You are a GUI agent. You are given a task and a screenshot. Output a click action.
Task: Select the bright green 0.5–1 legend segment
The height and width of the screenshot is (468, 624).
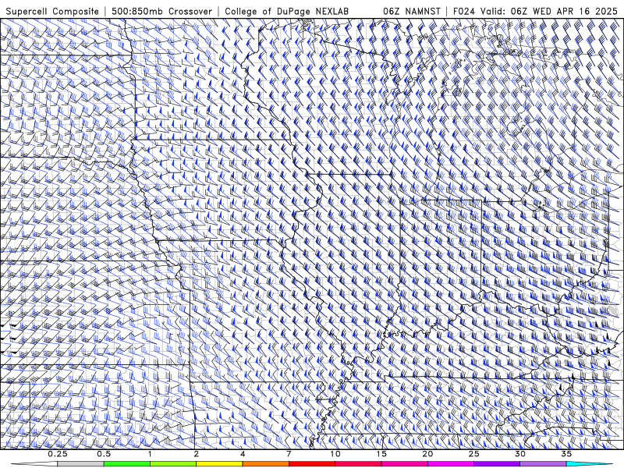(126, 464)
